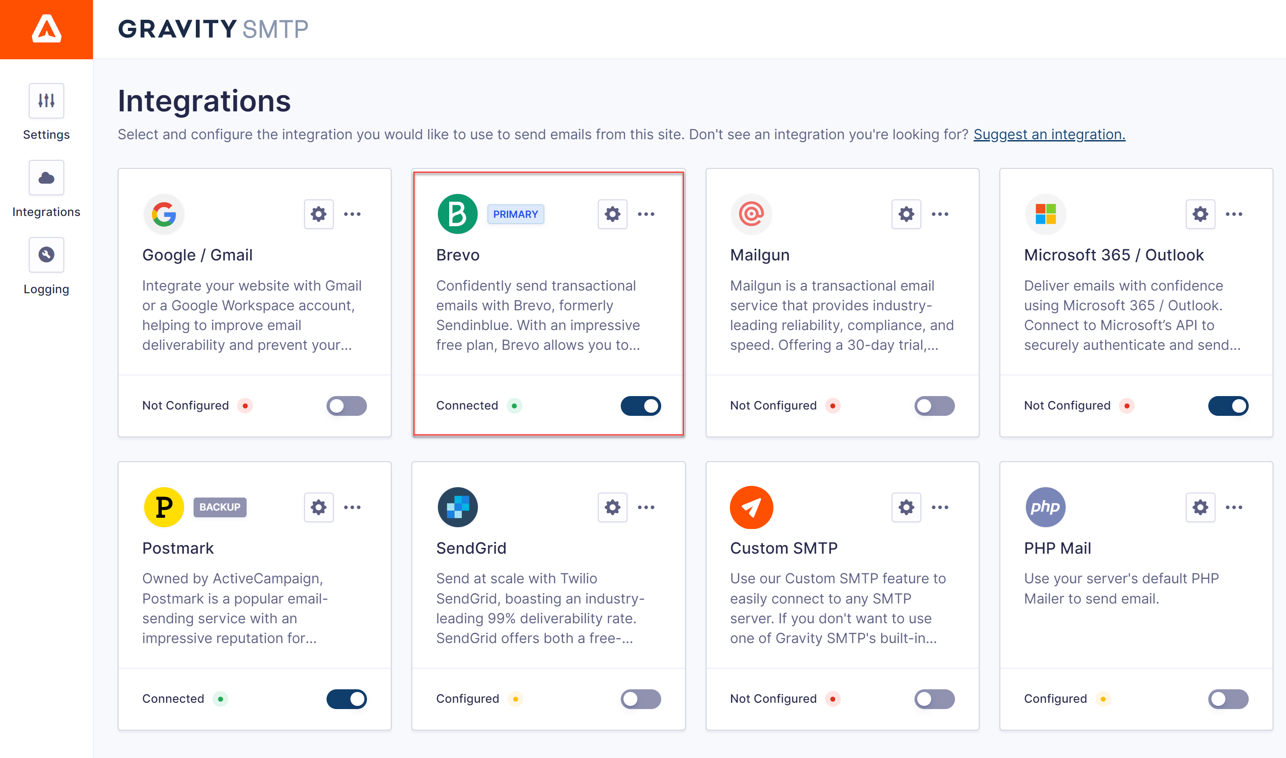Enable the Mailgun toggle
Viewport: 1286px width, 758px height.
[934, 406]
